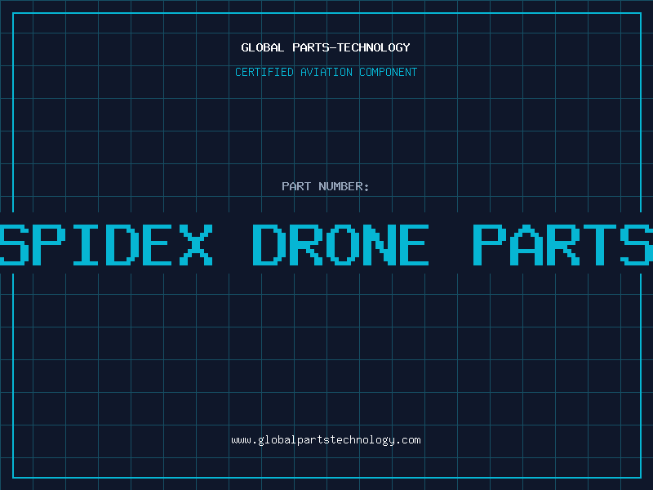Open the www.globalpartstechnology.com link
This screenshot has height=490, width=653.
(x=326, y=440)
